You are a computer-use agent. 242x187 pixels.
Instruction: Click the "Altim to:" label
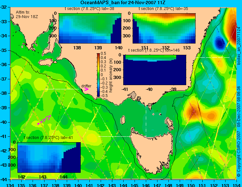(x=23, y=12)
